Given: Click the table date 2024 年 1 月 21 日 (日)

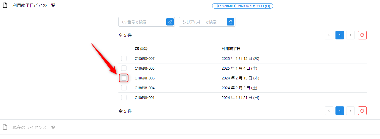Looking at the screenshot, I should (240, 98).
